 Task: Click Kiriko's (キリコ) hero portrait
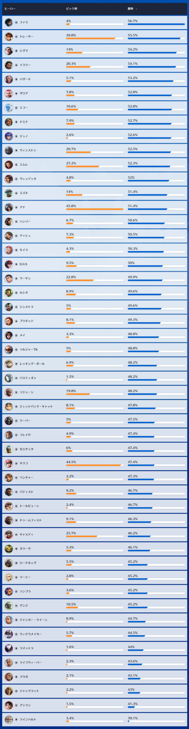(x=9, y=463)
